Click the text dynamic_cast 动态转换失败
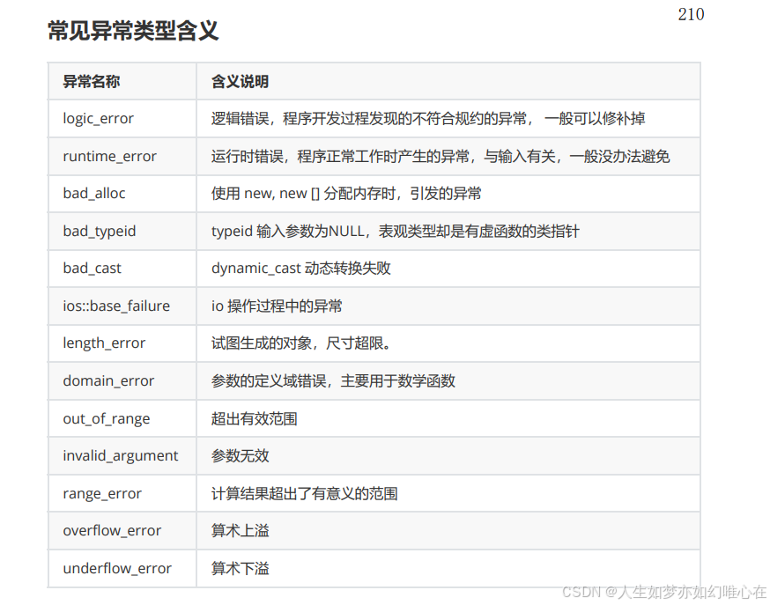This screenshot has width=770, height=605. (x=301, y=269)
